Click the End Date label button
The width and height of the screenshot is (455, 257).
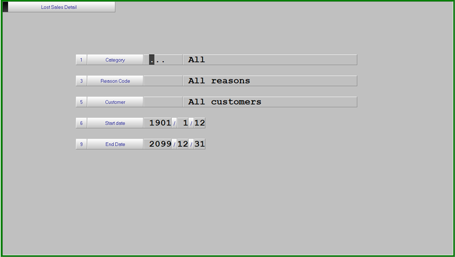click(115, 144)
